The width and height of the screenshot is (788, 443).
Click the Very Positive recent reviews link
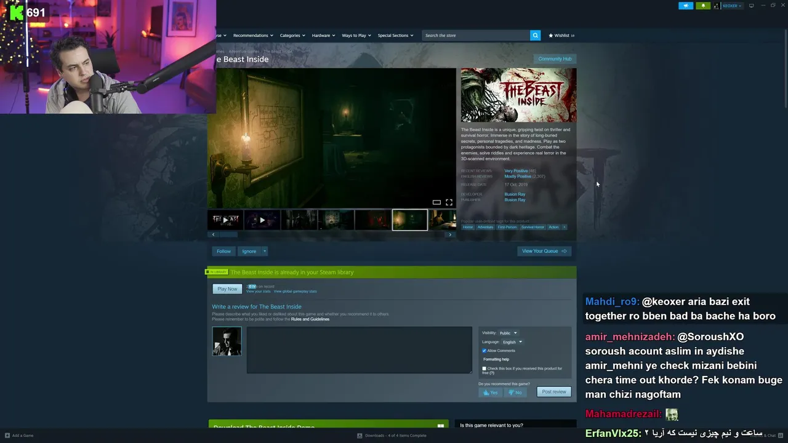click(516, 171)
